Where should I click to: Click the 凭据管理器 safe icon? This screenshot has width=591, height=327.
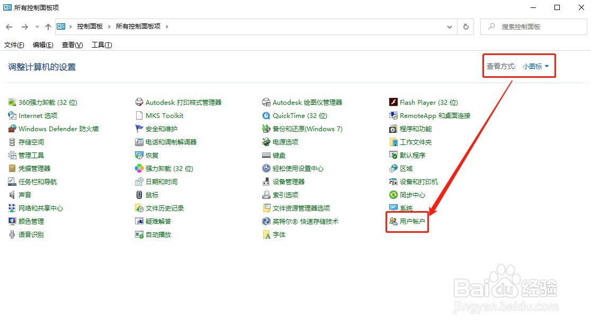click(x=12, y=168)
